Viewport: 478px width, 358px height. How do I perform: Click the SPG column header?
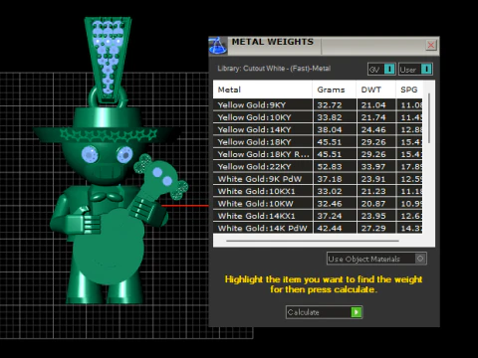tap(409, 89)
